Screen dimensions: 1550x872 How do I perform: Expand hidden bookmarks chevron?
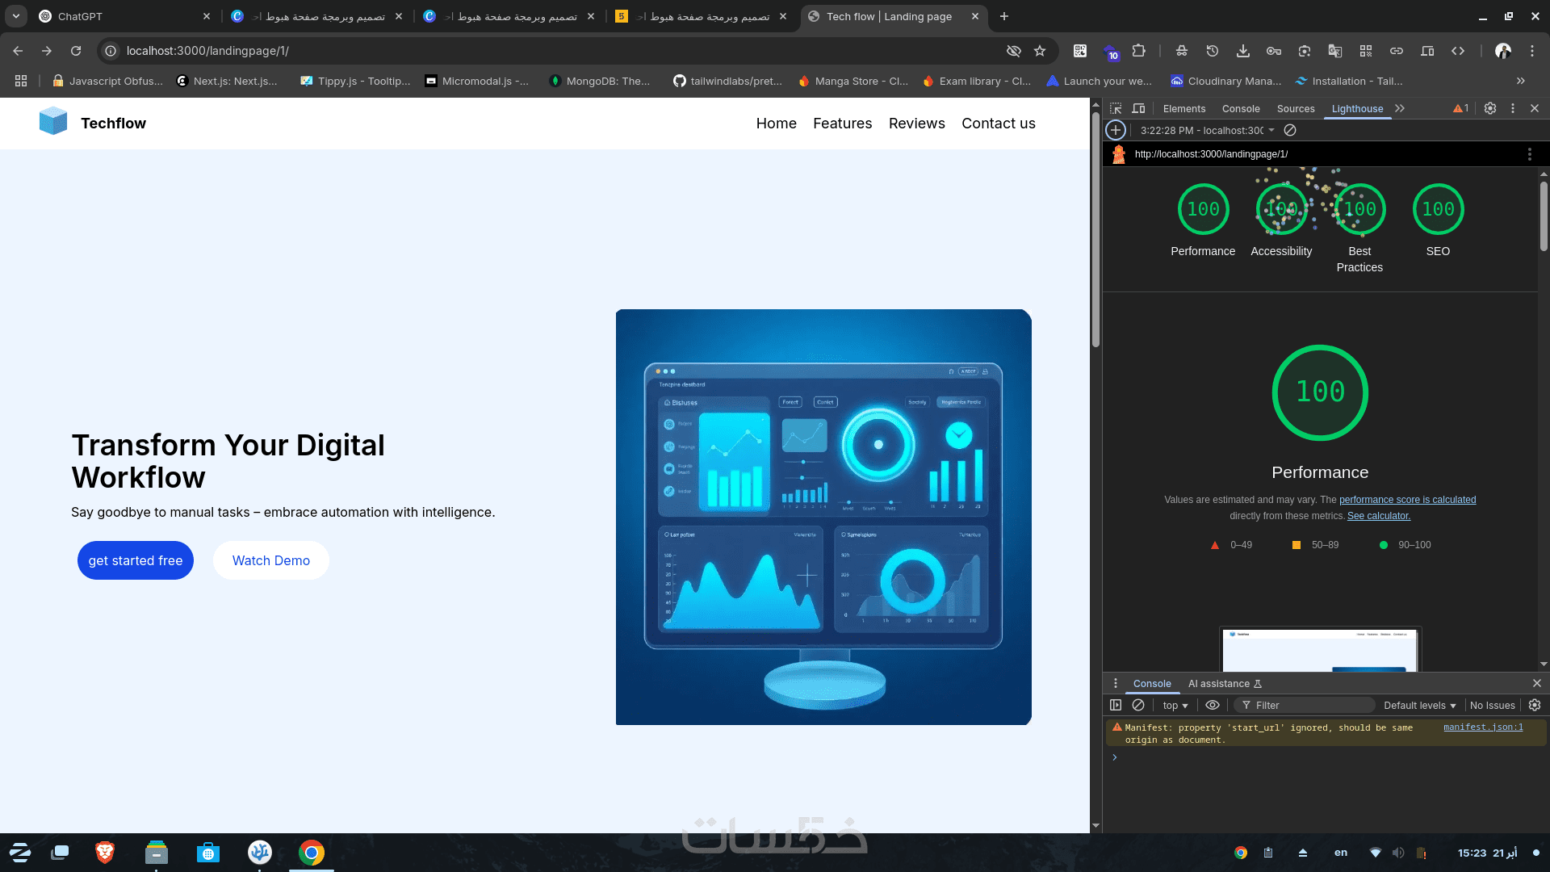coord(1521,81)
